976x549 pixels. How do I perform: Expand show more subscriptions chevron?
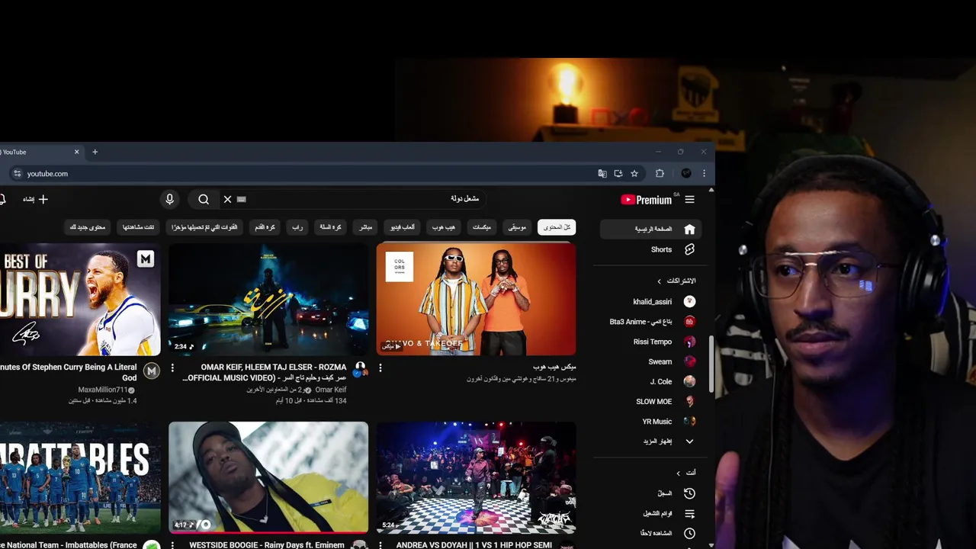(x=689, y=441)
